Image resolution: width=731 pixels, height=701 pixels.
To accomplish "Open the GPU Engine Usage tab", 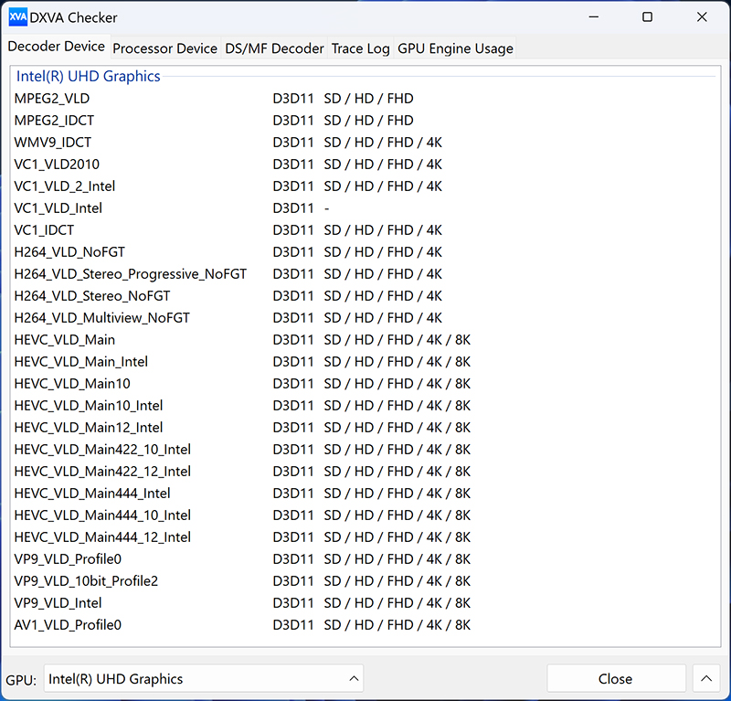I will [455, 48].
